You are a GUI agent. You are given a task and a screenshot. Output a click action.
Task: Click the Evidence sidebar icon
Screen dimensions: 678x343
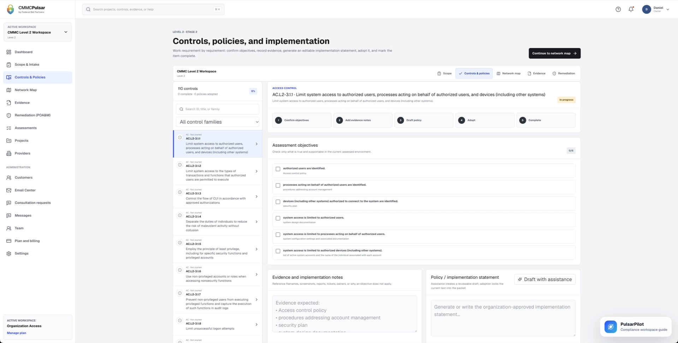coord(9,103)
